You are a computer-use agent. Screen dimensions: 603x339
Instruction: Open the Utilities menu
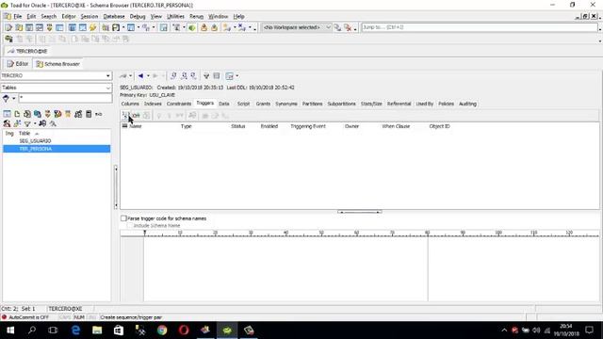[175, 17]
